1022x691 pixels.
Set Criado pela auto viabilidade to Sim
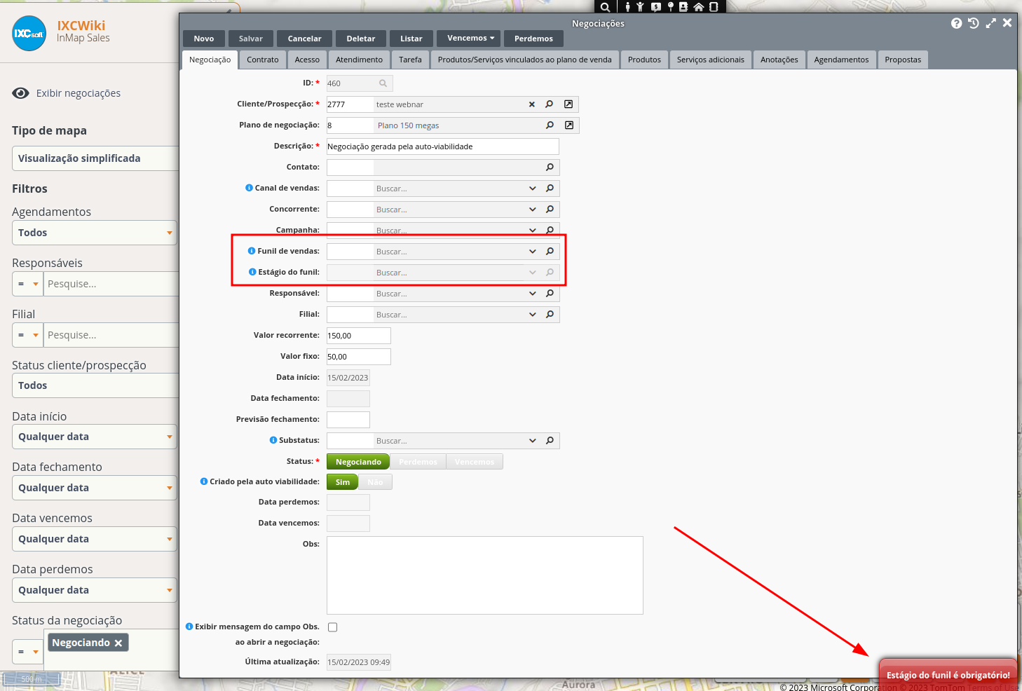coord(342,482)
